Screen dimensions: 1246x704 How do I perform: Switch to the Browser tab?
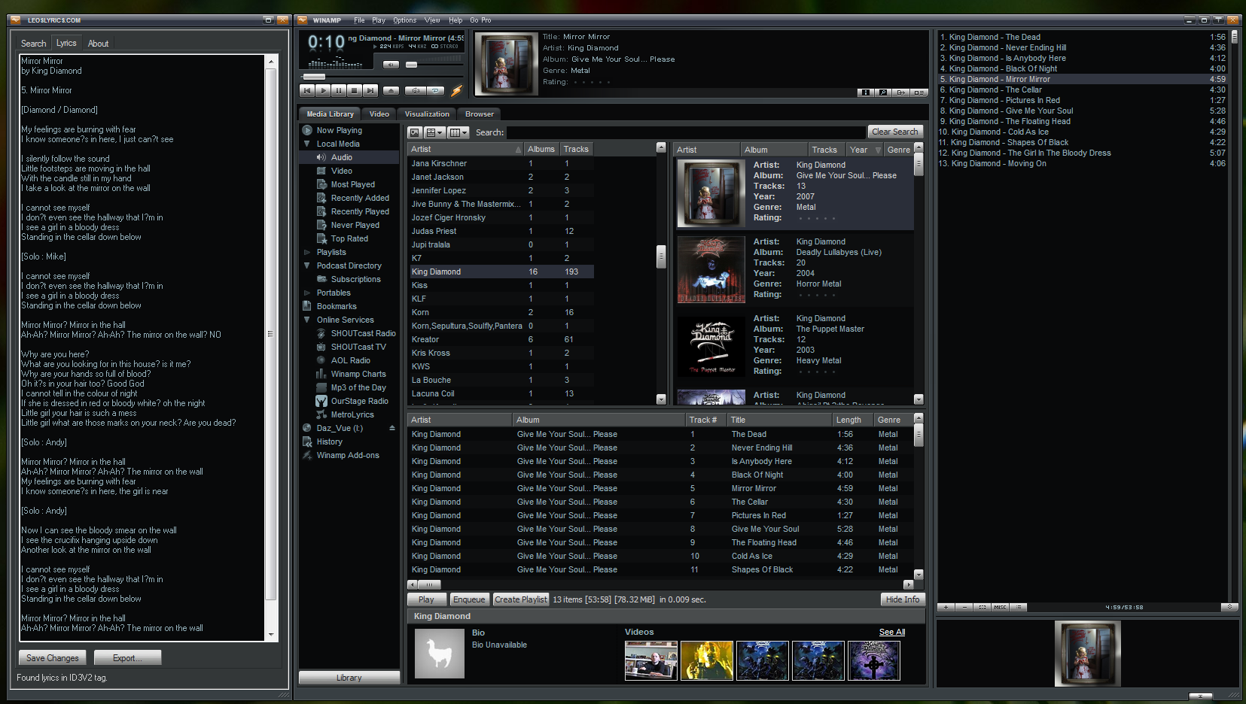coord(480,114)
